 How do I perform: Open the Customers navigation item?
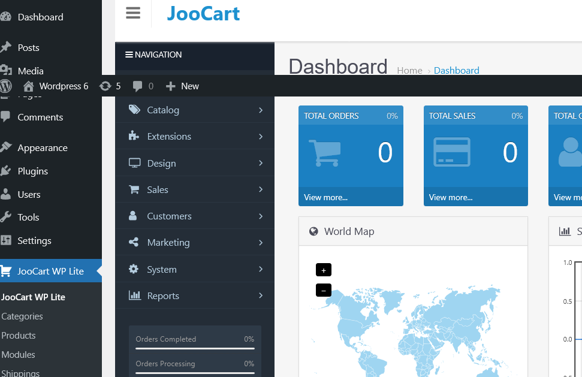(x=195, y=216)
